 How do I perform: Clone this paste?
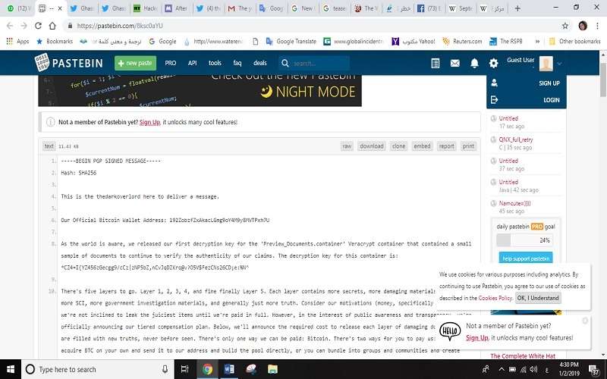(398, 146)
